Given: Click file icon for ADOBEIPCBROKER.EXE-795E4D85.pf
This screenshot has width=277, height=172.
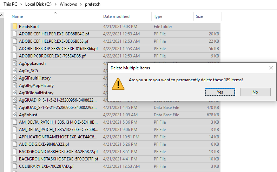Looking at the screenshot, I should click(15, 56).
